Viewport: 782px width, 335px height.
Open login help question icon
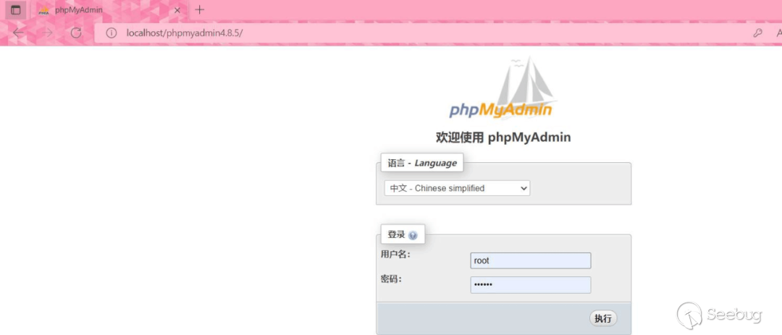413,235
